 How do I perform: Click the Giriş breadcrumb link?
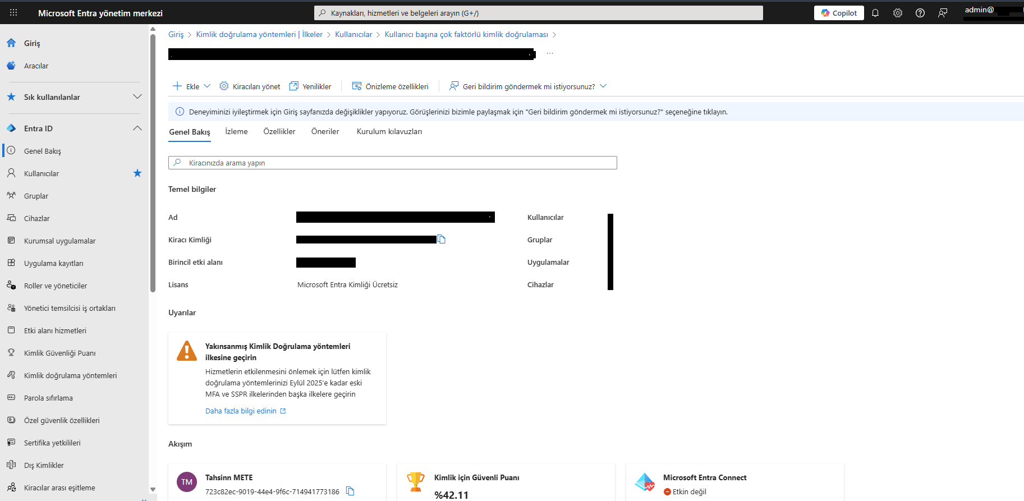(176, 34)
